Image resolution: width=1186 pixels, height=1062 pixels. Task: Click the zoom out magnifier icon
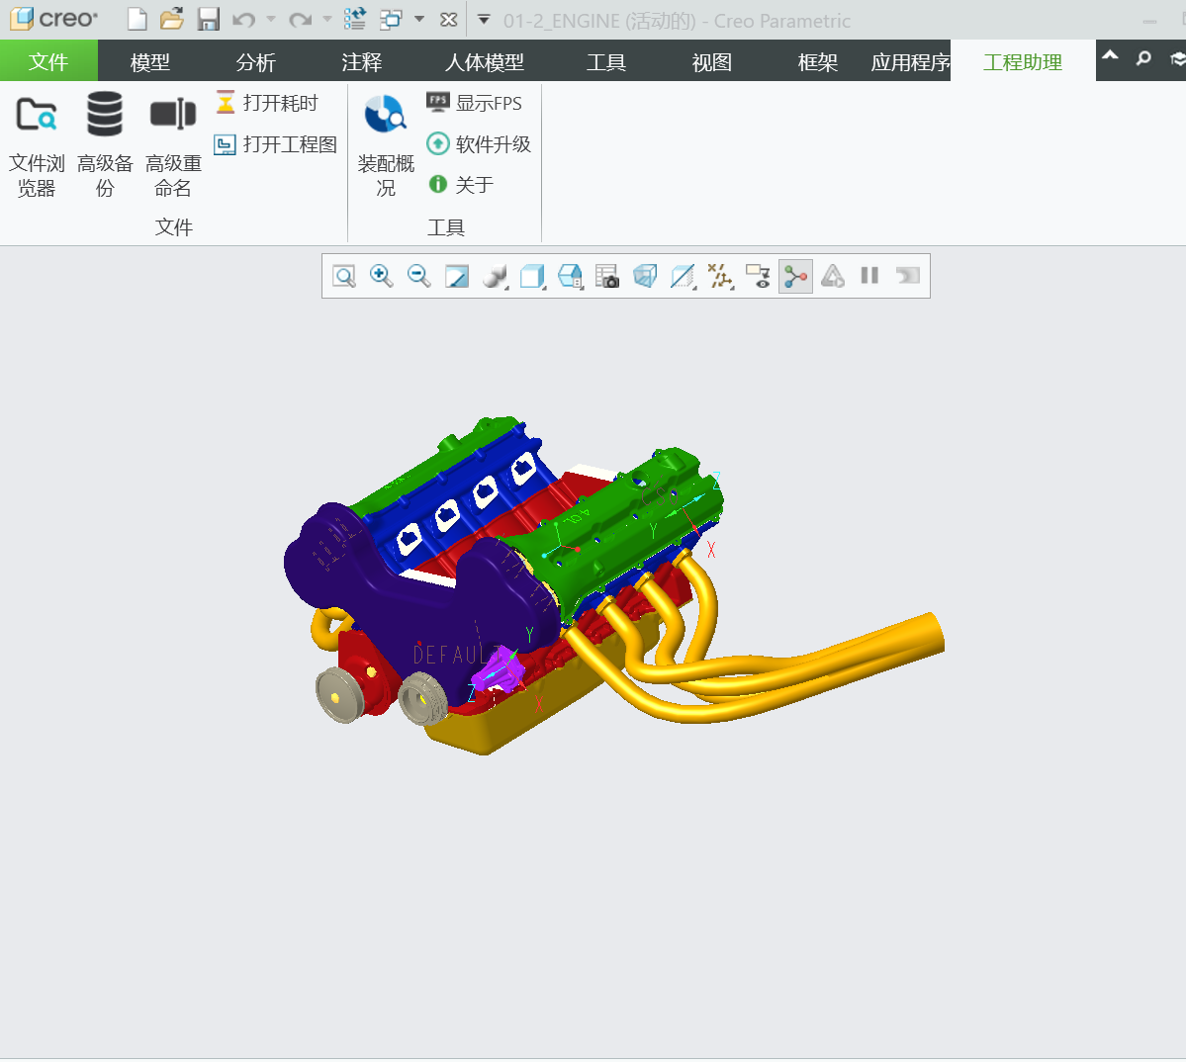(418, 276)
